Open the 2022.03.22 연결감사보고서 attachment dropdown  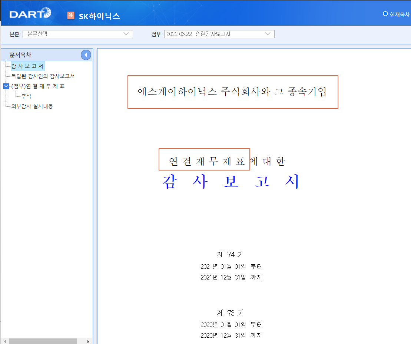(219, 34)
